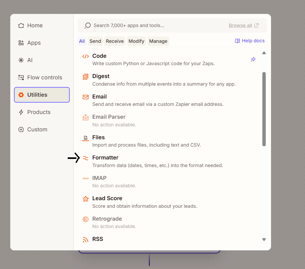Click 'Condense info from multiple events' description

click(164, 84)
